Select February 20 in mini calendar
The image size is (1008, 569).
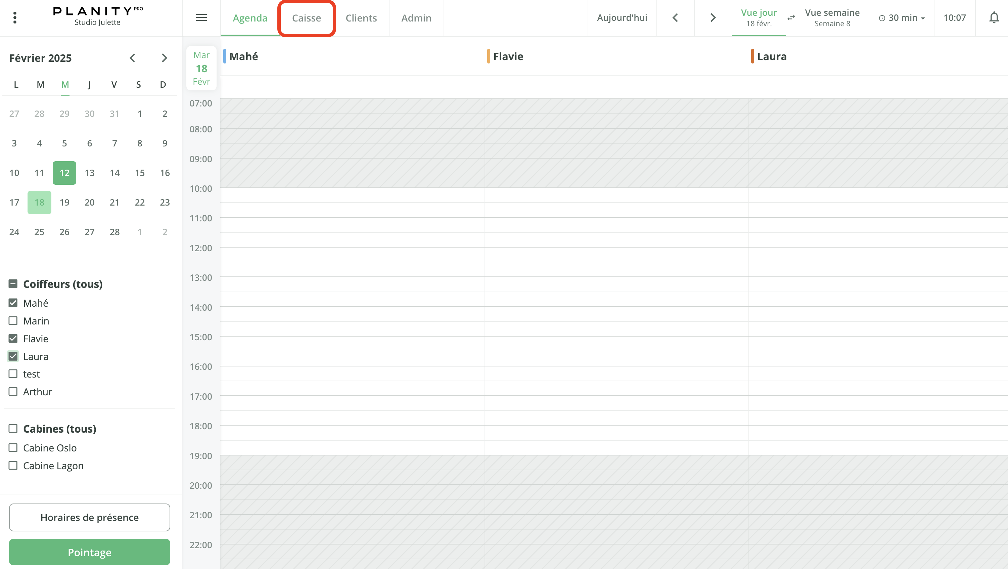pos(90,202)
